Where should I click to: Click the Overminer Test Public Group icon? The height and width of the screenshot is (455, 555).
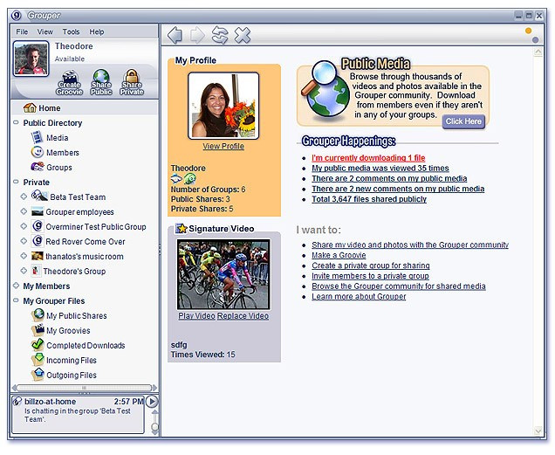click(38, 226)
